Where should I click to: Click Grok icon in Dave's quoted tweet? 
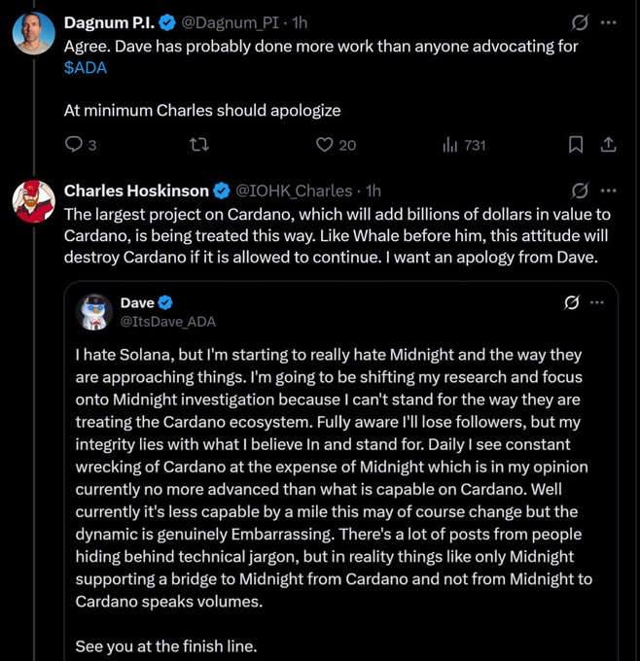(572, 302)
